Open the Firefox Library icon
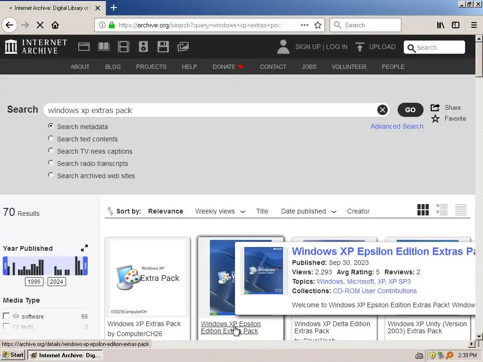This screenshot has height=362, width=483. click(441, 25)
